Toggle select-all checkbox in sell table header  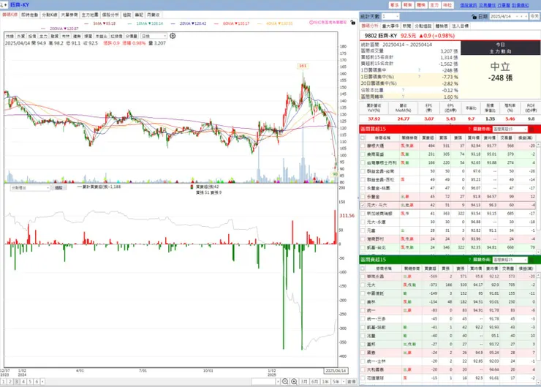click(363, 268)
